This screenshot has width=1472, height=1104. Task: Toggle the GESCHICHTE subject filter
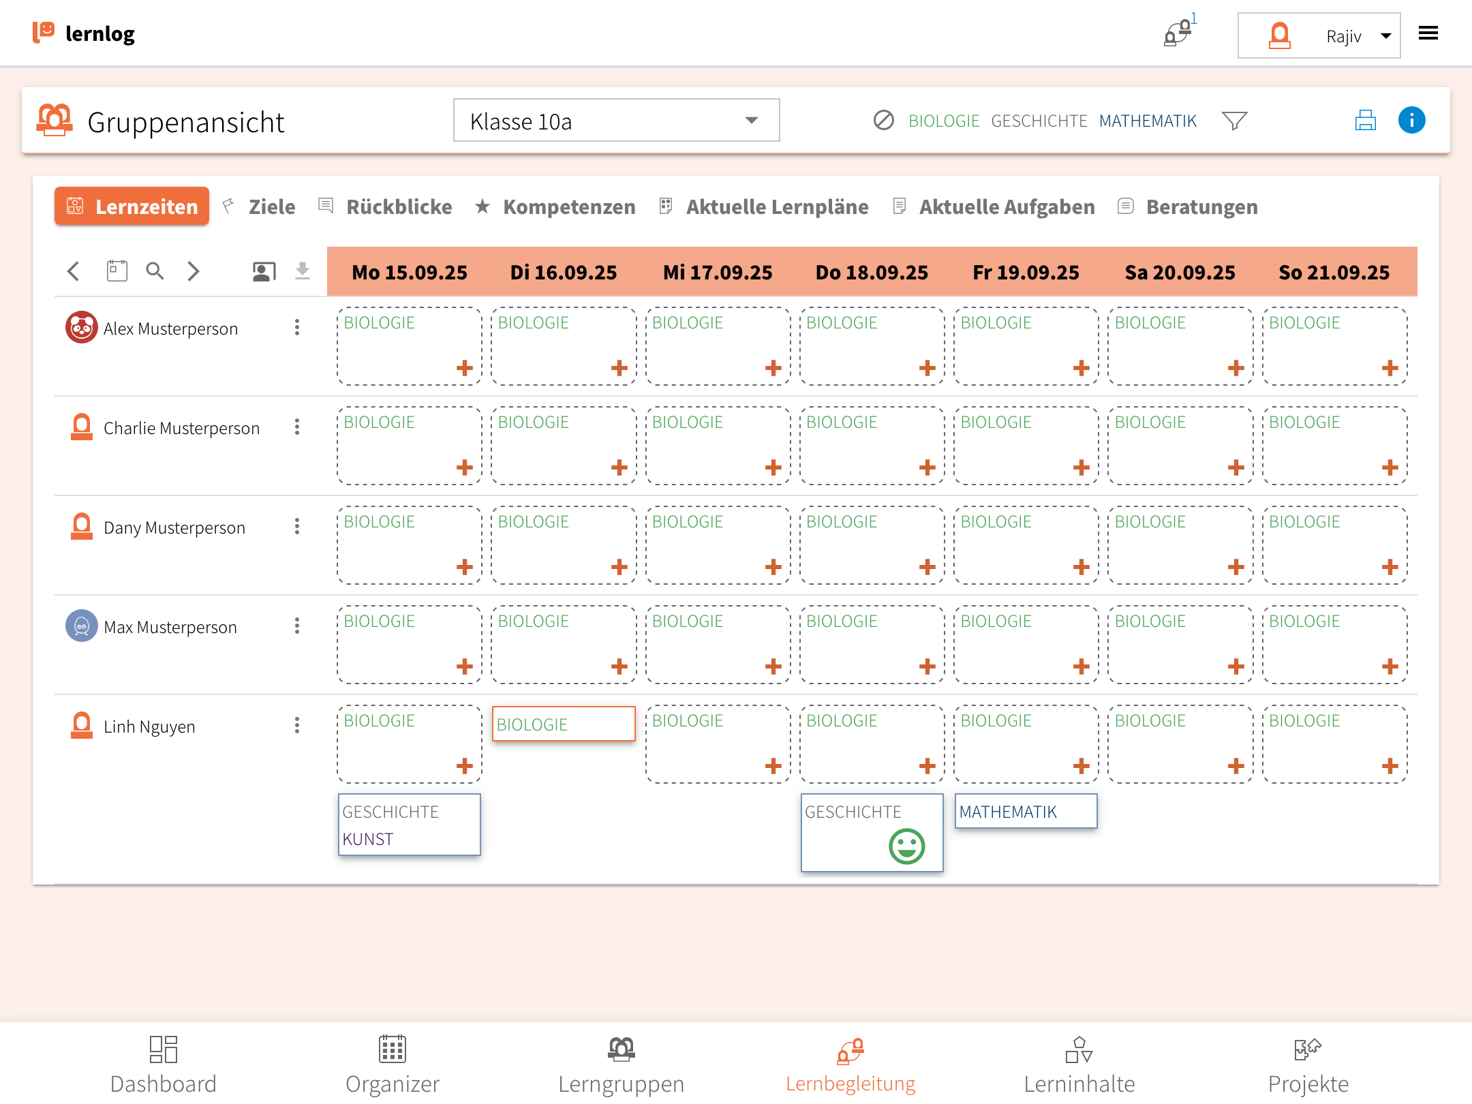pyautogui.click(x=1039, y=121)
